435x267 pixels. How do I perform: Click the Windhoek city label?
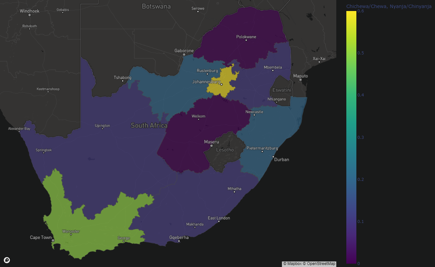(x=29, y=11)
